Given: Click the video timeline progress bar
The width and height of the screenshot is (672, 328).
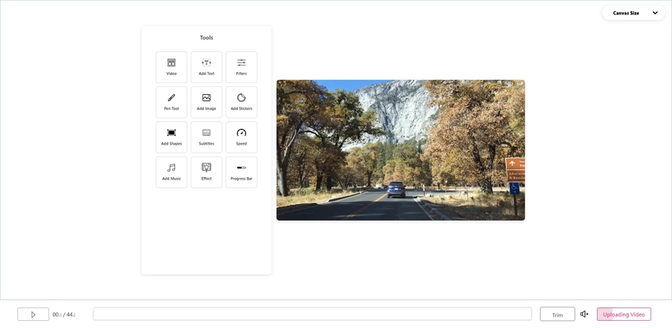Looking at the screenshot, I should [312, 314].
